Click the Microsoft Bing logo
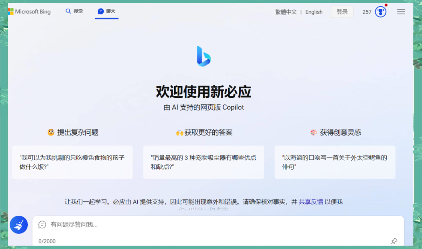This screenshot has width=422, height=249. click(29, 12)
